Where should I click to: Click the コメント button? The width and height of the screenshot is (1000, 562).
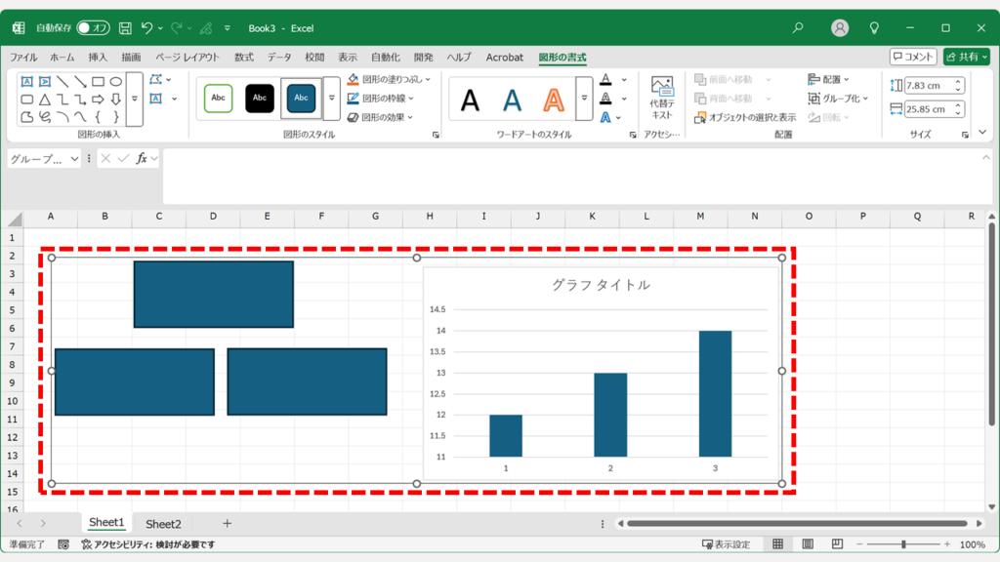click(x=913, y=58)
